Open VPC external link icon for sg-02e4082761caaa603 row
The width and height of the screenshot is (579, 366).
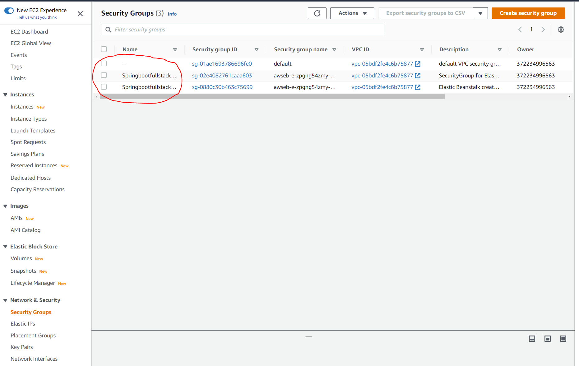coord(418,76)
